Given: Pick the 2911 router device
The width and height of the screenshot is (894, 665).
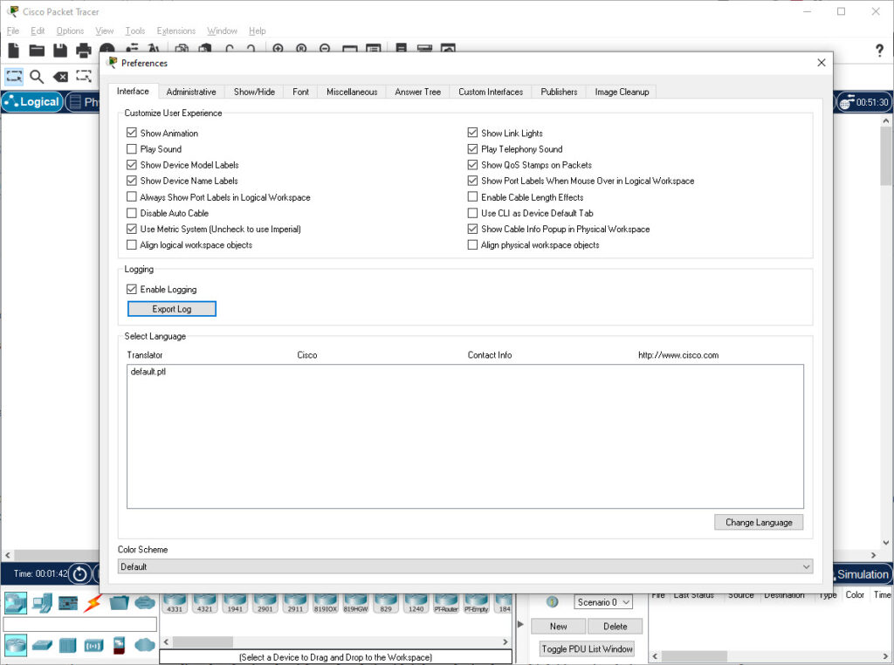Looking at the screenshot, I should tap(295, 603).
